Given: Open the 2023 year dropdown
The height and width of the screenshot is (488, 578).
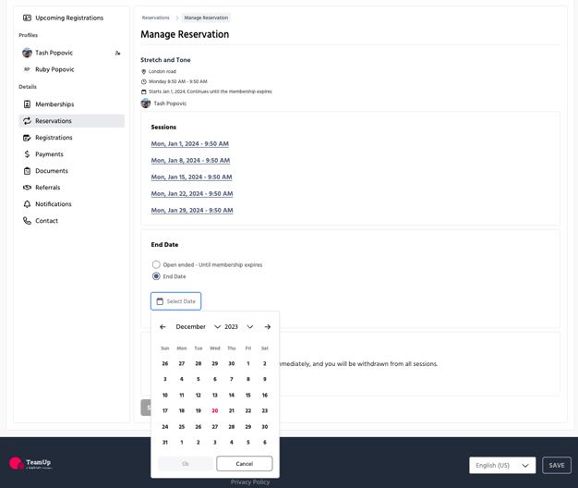Looking at the screenshot, I should [x=238, y=327].
